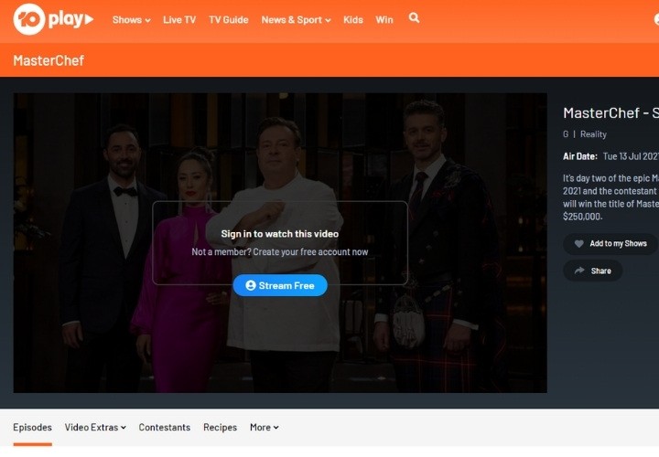The height and width of the screenshot is (457, 659).
Task: Expand the News & Sport dropdown
Action: [296, 20]
